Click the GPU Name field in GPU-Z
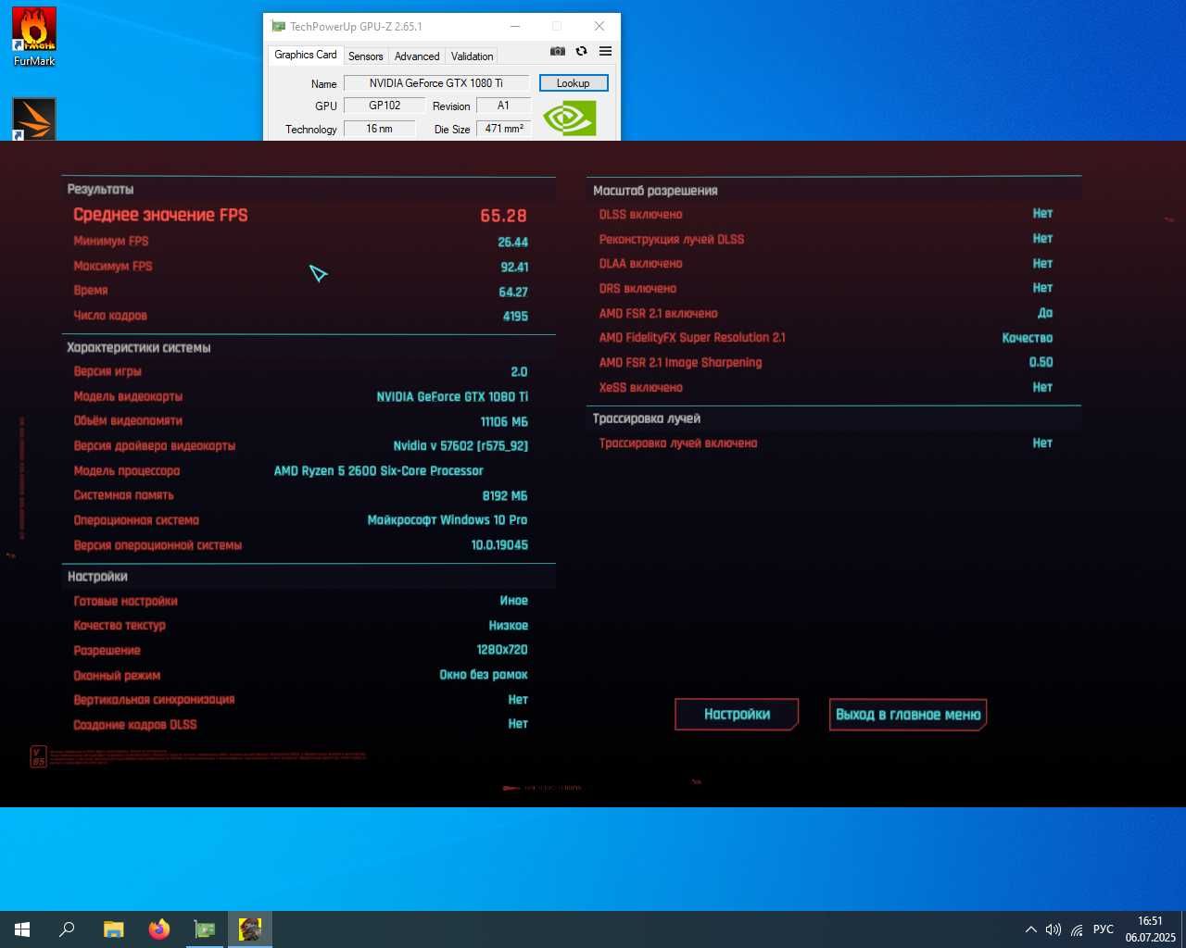Viewport: 1186px width, 948px height. point(436,83)
